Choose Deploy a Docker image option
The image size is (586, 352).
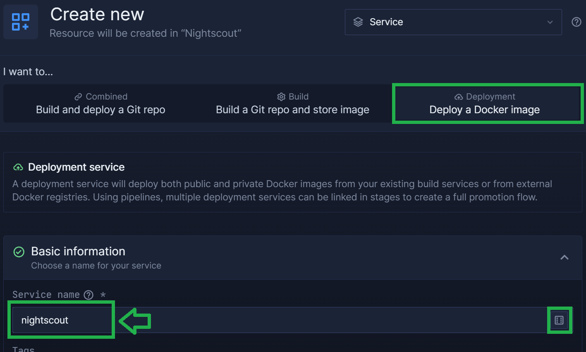click(x=485, y=103)
